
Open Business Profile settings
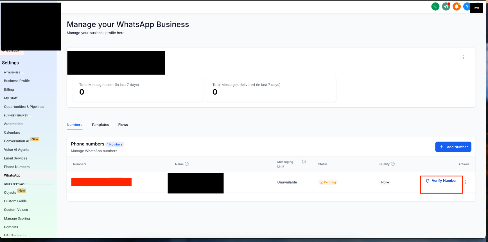click(17, 81)
